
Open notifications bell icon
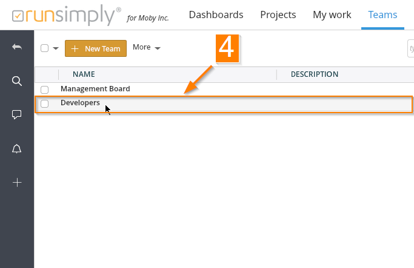coord(17,149)
